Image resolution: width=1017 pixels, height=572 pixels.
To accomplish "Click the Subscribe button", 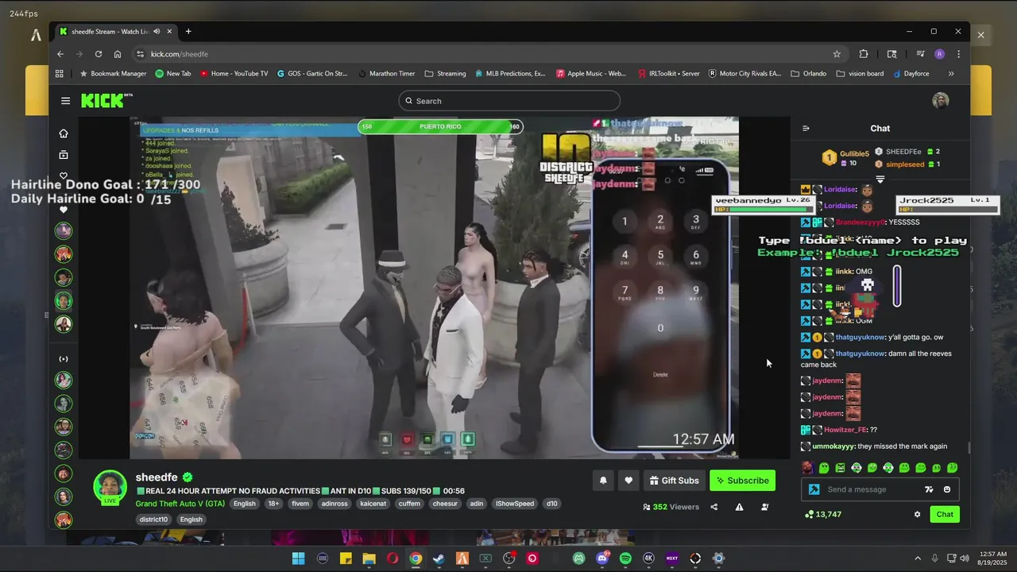I will (742, 481).
